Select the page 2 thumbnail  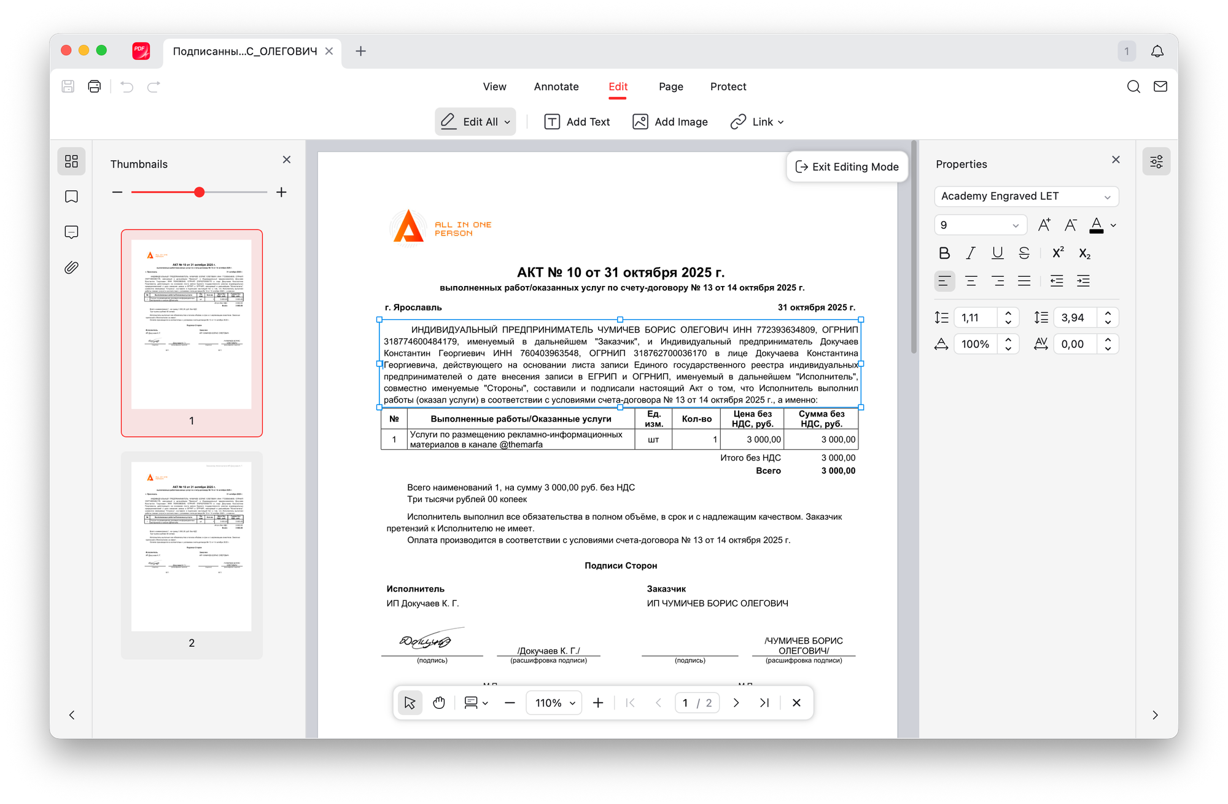192,547
